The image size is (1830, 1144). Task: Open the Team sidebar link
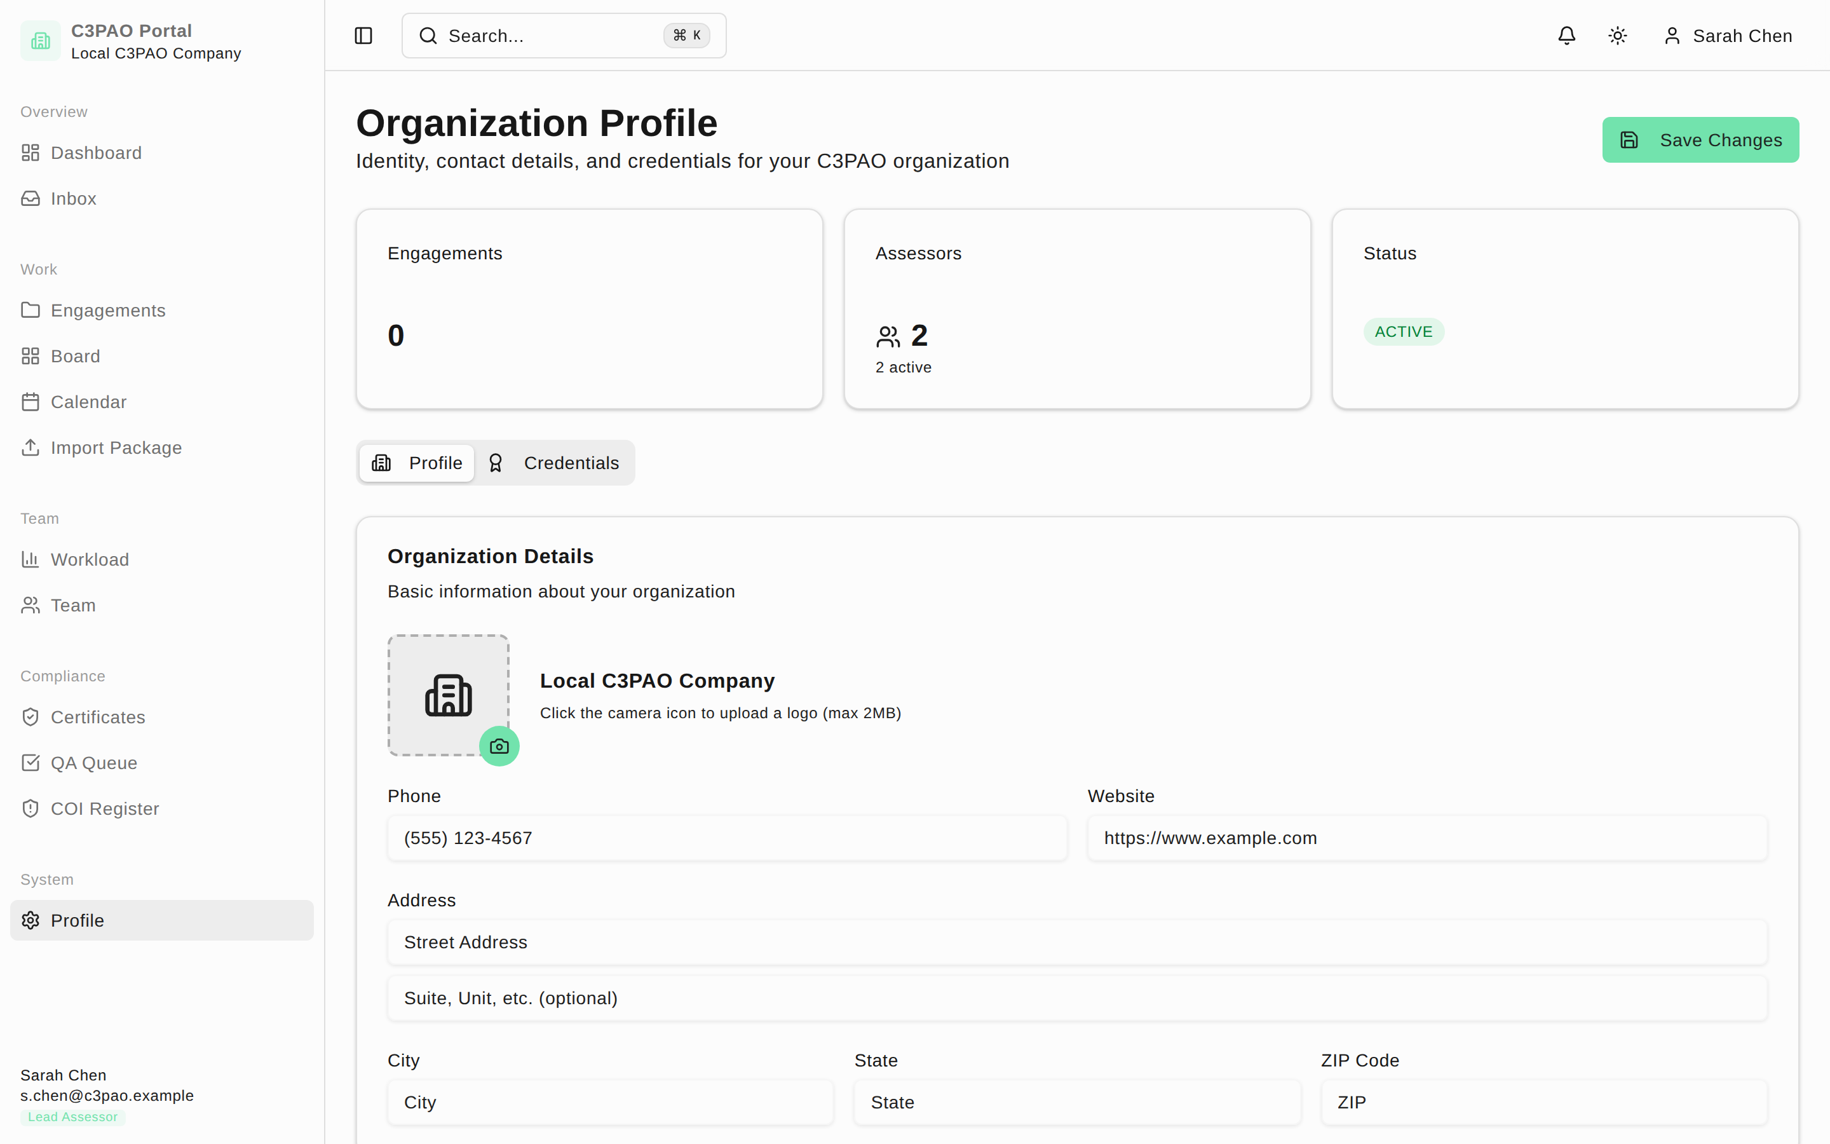162,605
